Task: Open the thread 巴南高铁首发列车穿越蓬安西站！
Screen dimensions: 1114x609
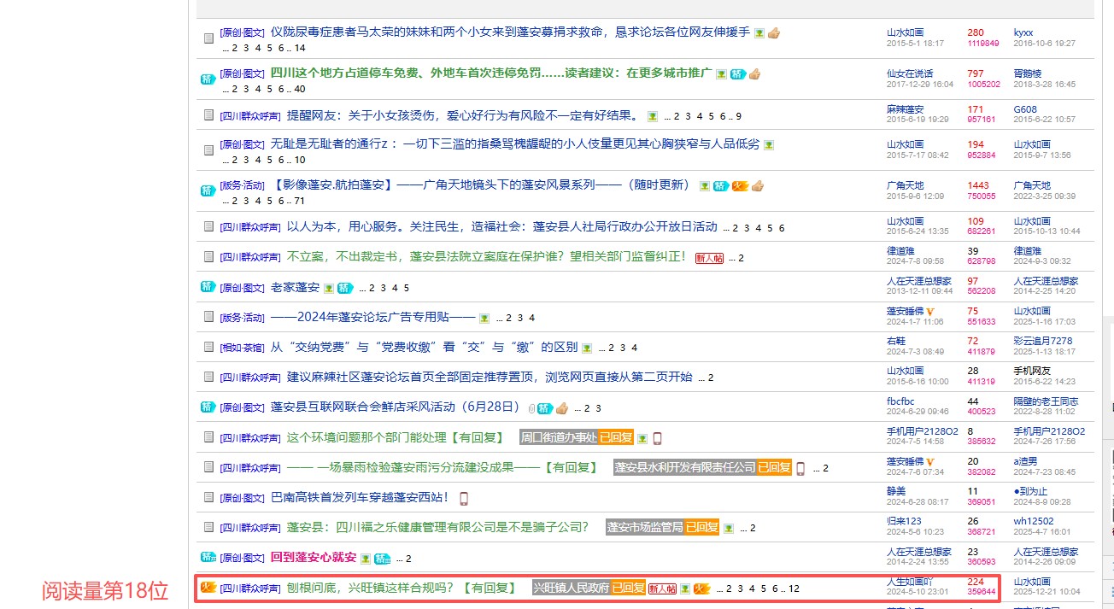Action: pos(361,497)
